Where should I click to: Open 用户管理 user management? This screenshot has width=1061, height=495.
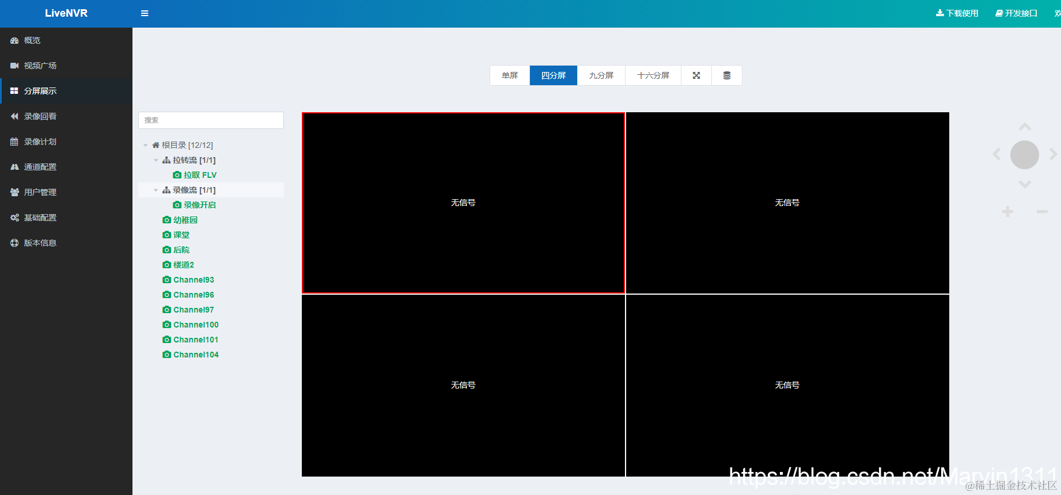click(x=66, y=192)
